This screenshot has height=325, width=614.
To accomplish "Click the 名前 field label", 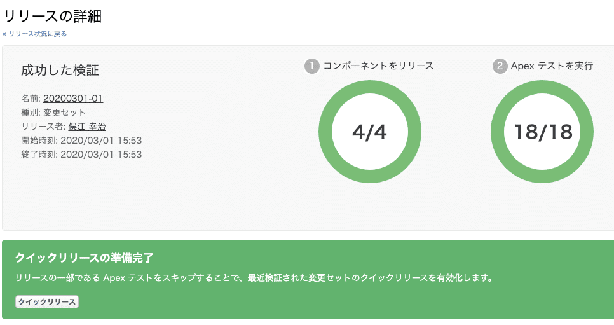I will point(31,99).
